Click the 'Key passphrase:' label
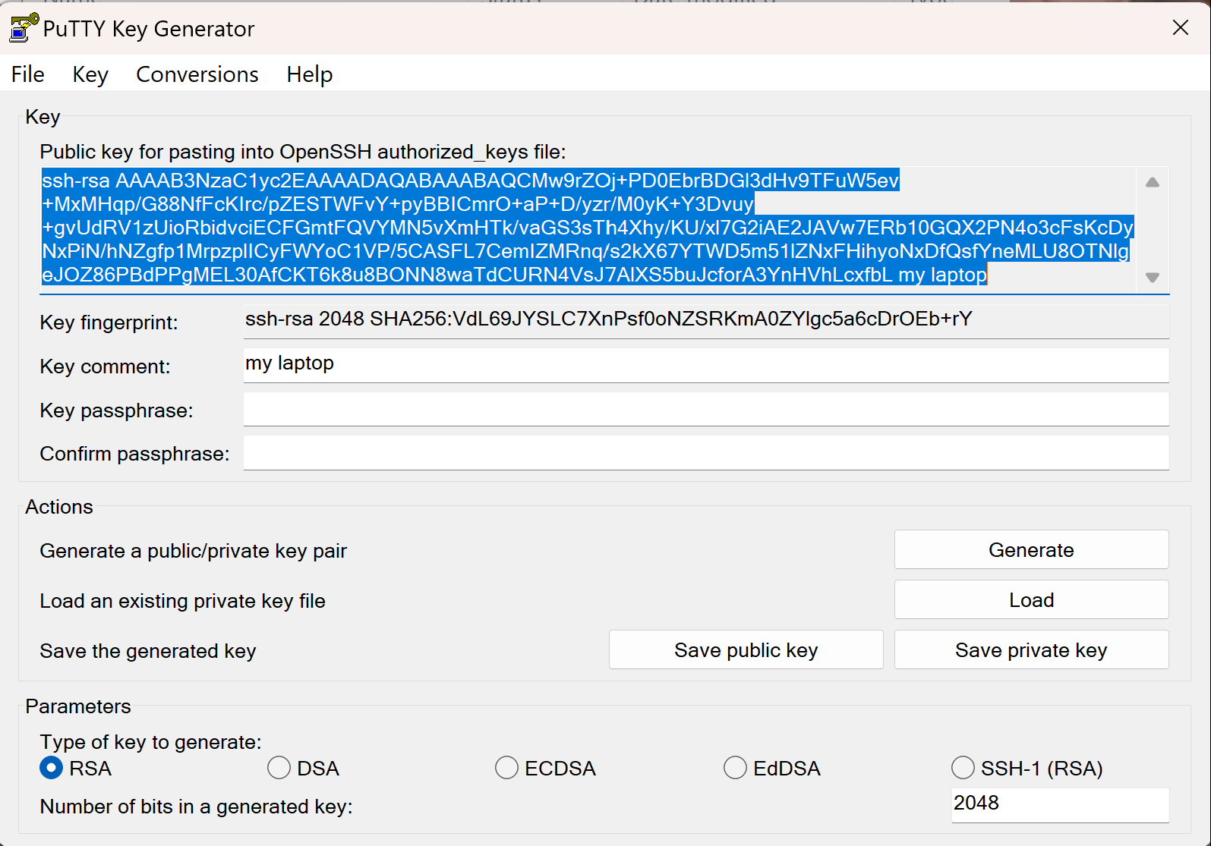The width and height of the screenshot is (1211, 846). [x=116, y=410]
